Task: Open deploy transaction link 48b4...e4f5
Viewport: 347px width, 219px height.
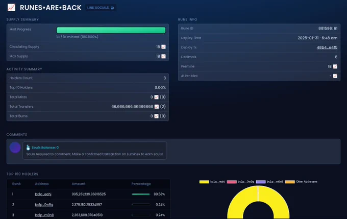Action: pos(327,47)
